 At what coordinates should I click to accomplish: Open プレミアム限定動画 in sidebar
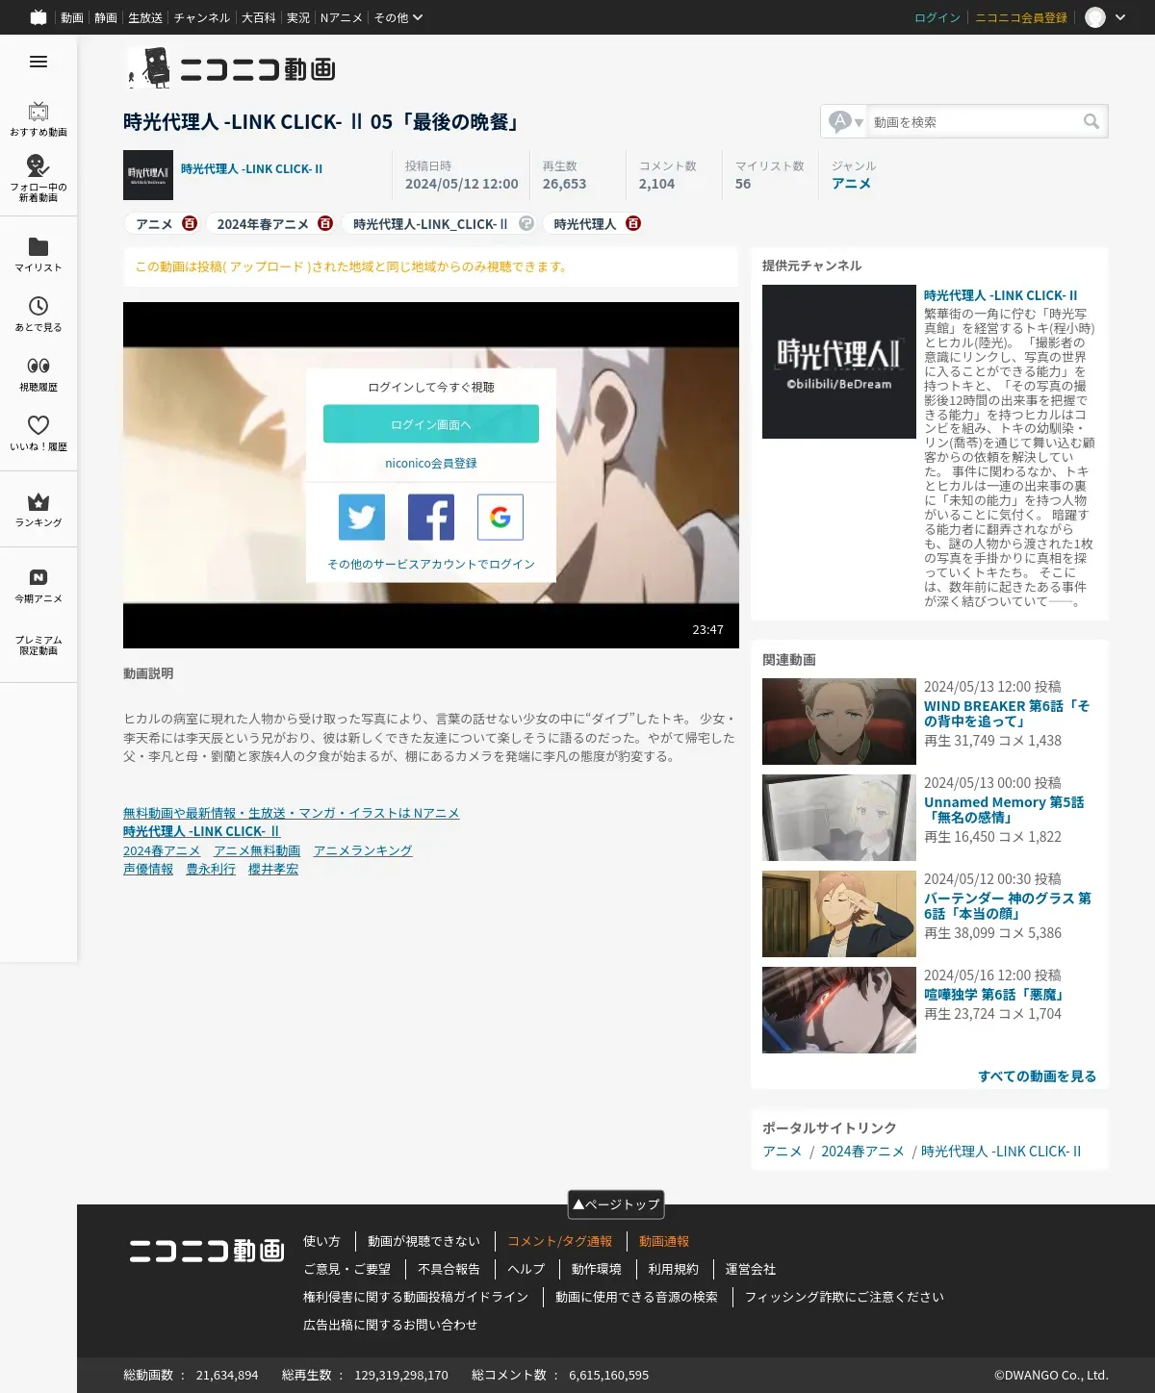38,646
